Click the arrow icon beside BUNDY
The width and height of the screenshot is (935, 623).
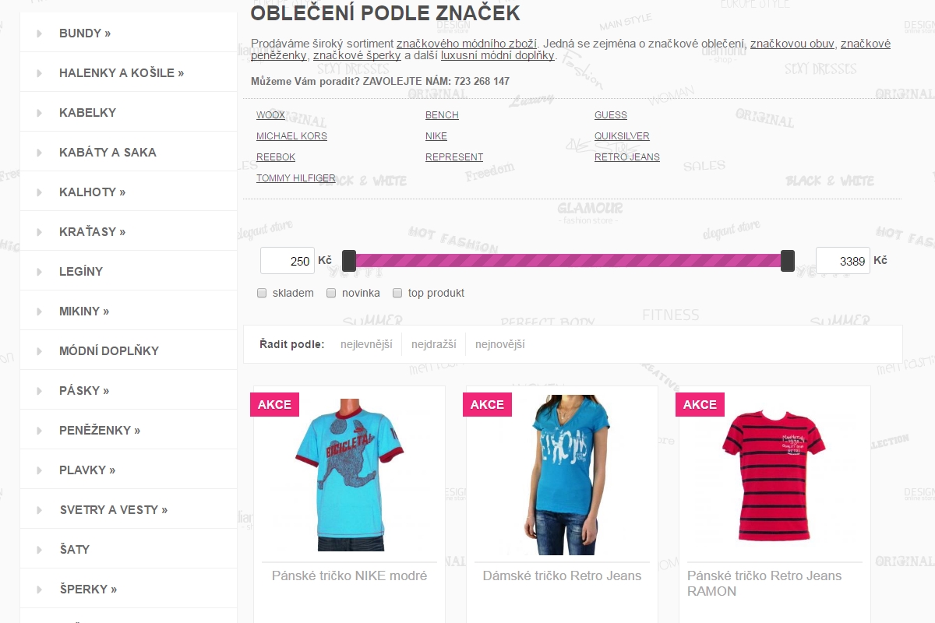tap(39, 33)
